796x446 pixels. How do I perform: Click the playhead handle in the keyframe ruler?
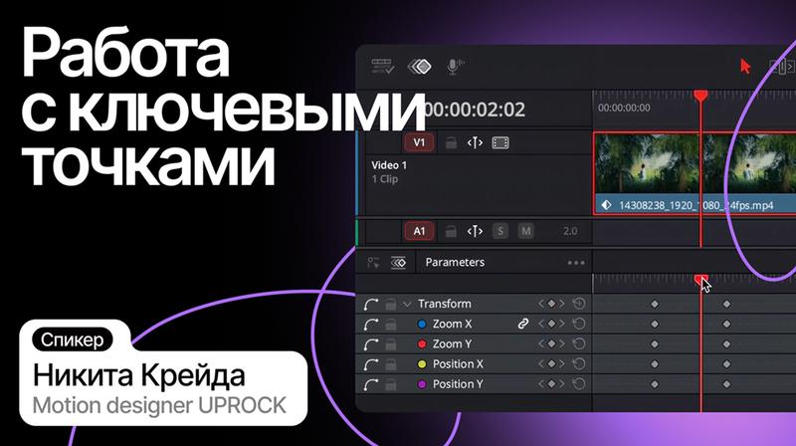tap(701, 280)
